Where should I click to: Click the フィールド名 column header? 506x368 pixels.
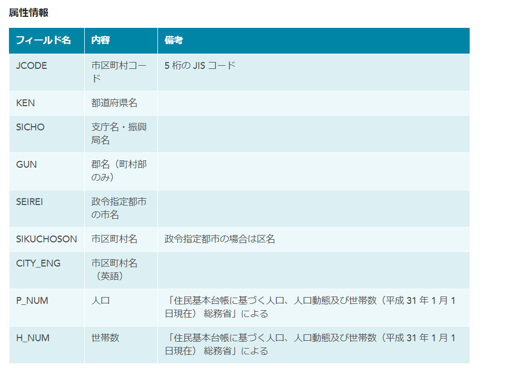click(47, 40)
